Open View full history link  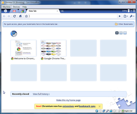pos(41,94)
